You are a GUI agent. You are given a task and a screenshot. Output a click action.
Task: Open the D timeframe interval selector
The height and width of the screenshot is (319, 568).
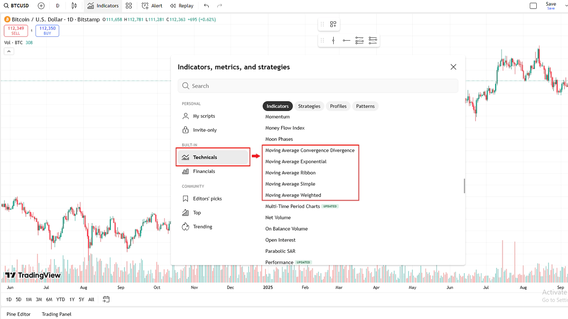pyautogui.click(x=58, y=6)
